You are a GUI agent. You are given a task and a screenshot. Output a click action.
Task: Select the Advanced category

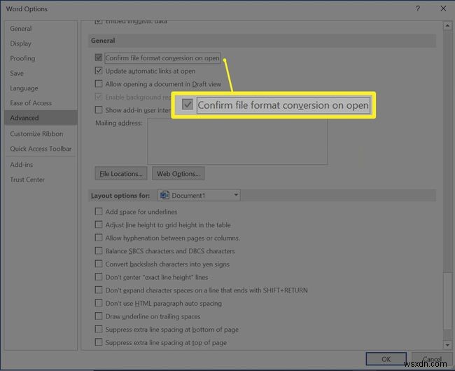tap(41, 117)
